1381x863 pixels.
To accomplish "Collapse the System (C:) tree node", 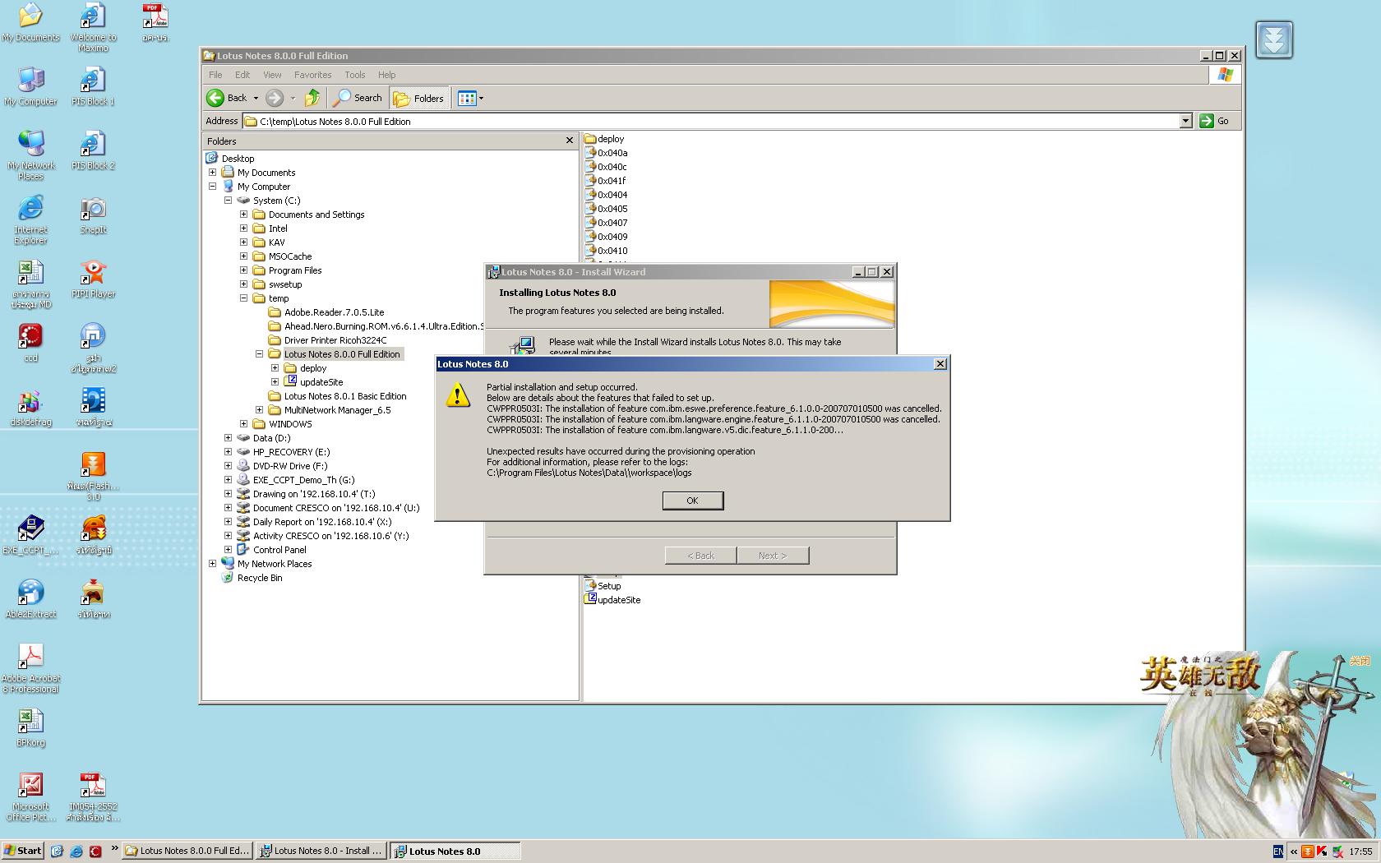I will tap(228, 201).
